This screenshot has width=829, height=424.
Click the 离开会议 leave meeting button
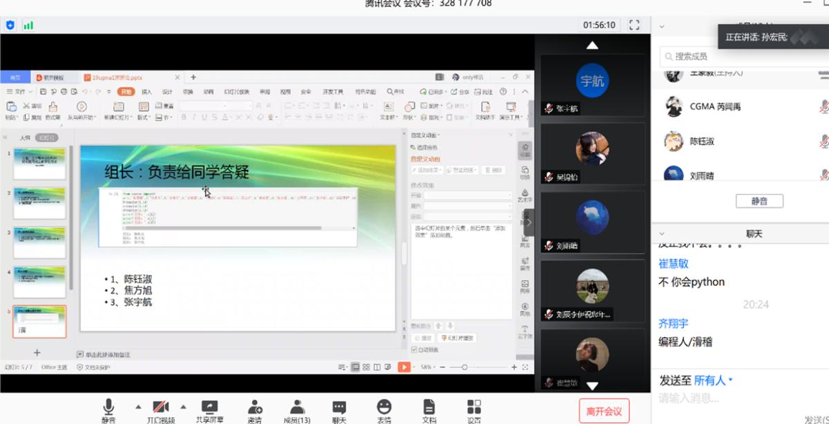tap(604, 412)
